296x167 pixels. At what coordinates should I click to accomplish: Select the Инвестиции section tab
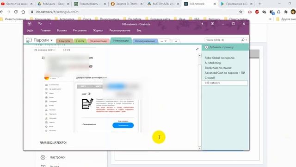point(121,40)
